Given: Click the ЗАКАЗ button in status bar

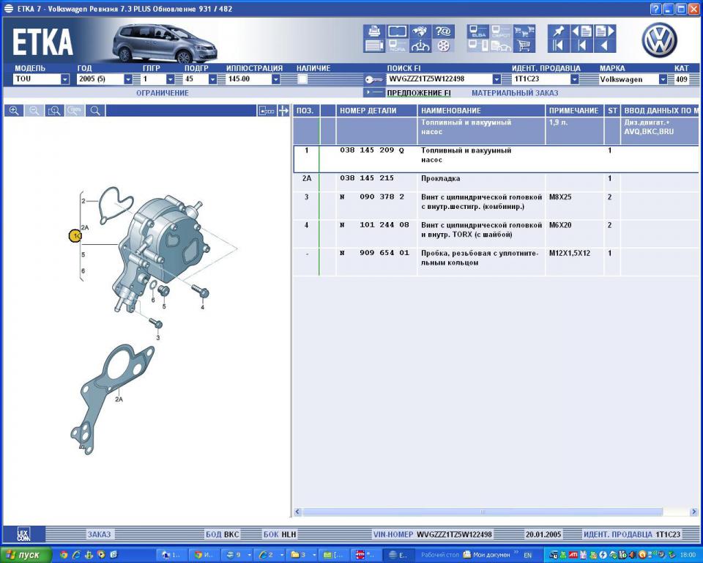Looking at the screenshot, I should pyautogui.click(x=99, y=534).
